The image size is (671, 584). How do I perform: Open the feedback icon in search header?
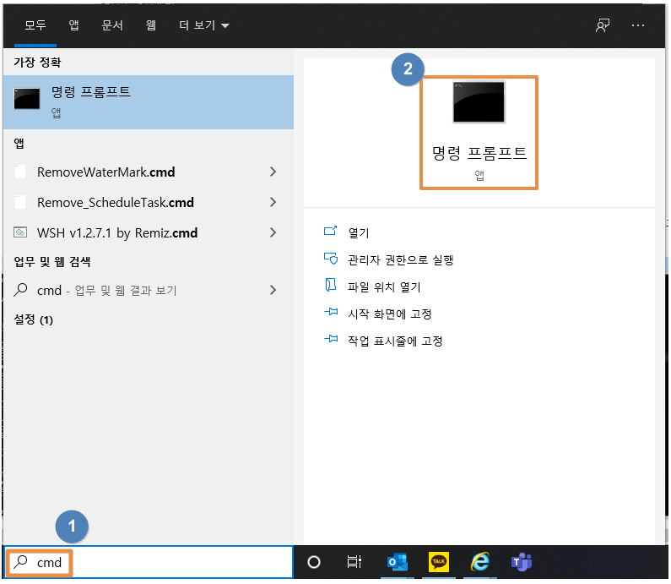tap(603, 25)
